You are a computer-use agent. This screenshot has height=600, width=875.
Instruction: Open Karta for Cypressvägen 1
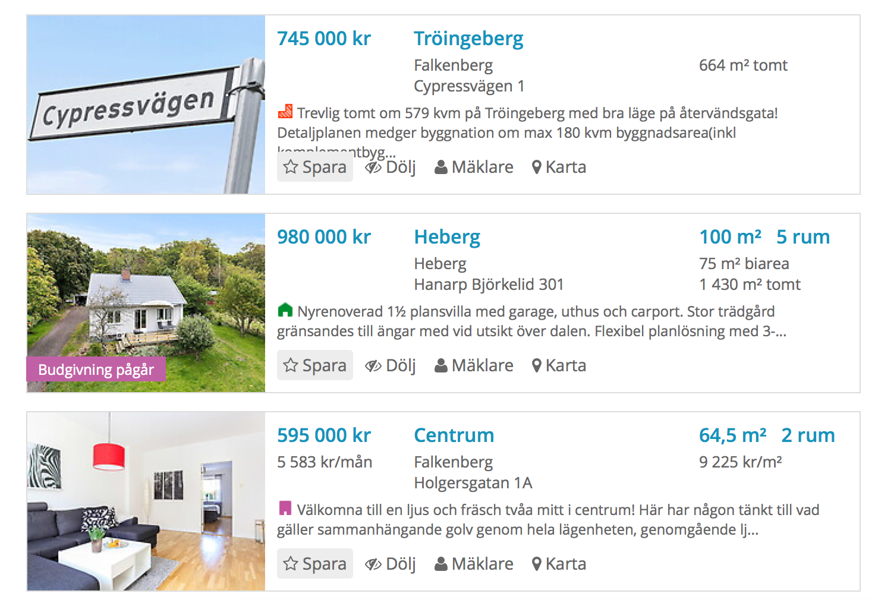click(x=559, y=167)
